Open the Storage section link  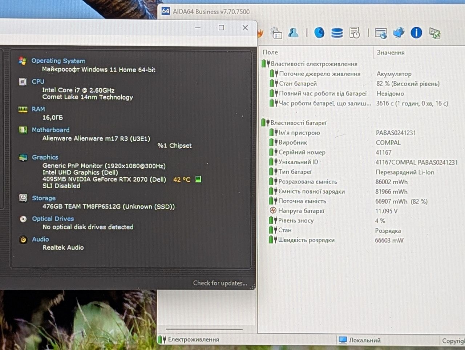click(x=44, y=198)
